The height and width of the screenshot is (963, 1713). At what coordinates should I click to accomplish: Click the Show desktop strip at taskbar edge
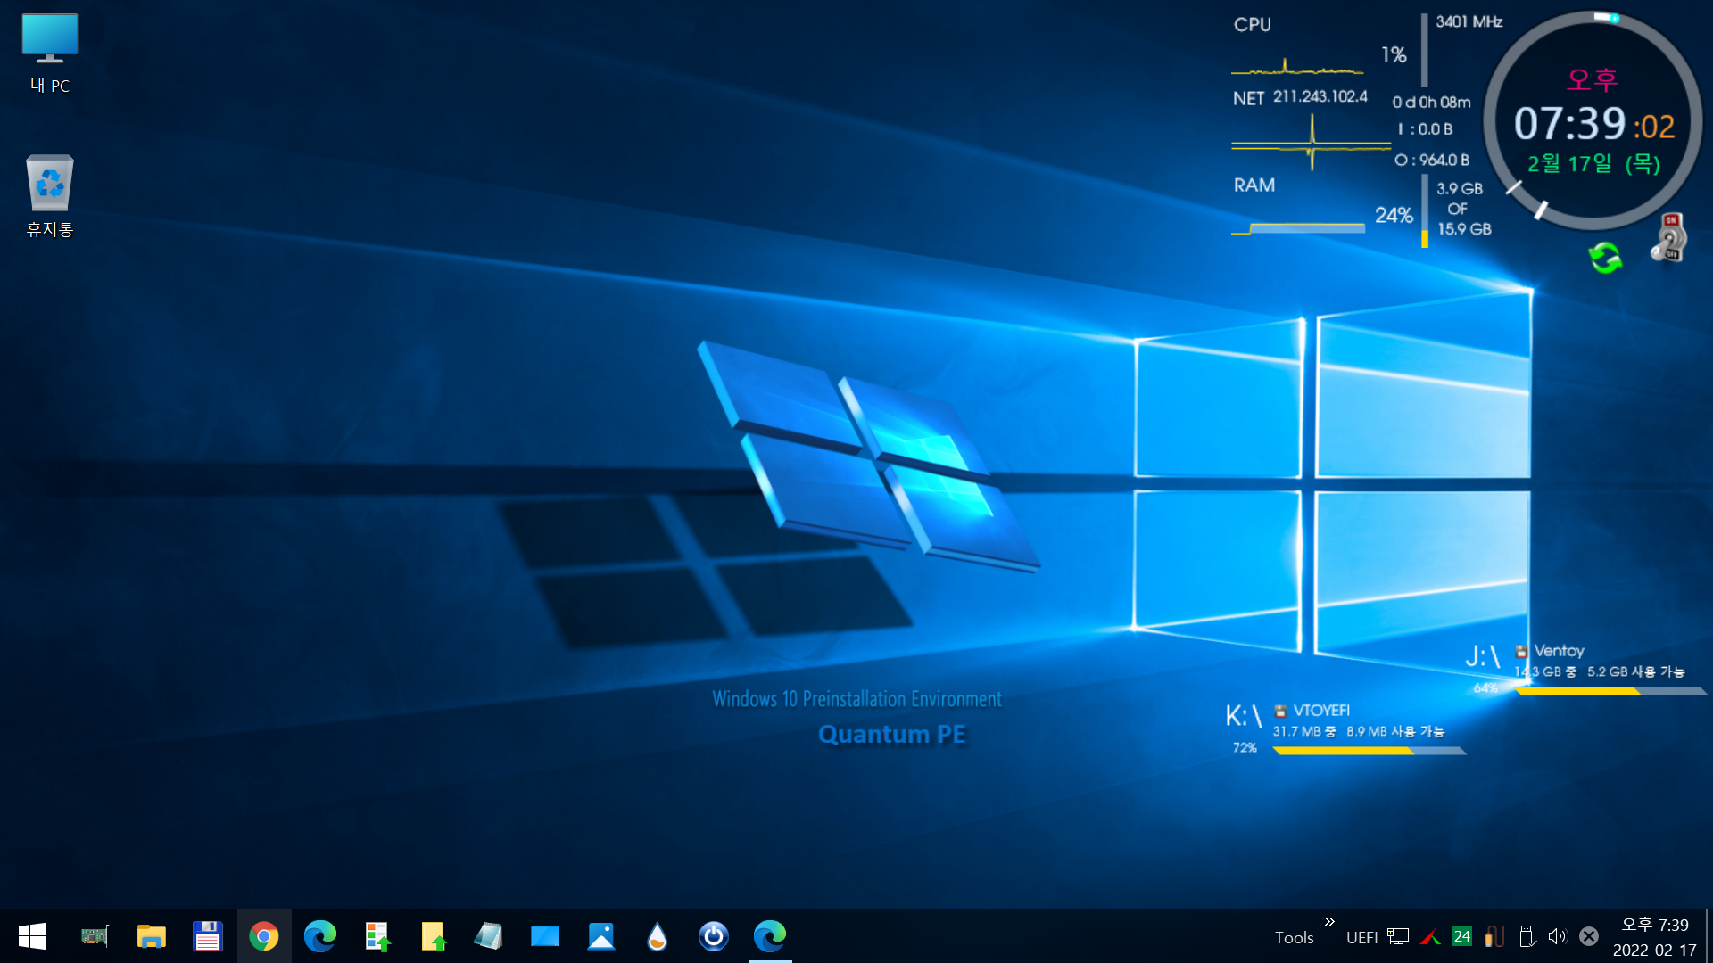(x=1708, y=936)
